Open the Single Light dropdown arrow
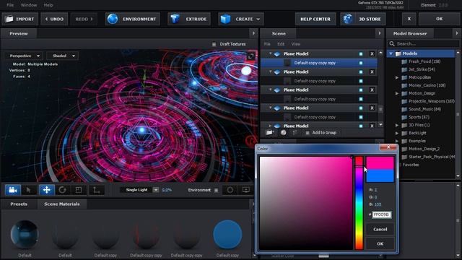 click(x=156, y=190)
